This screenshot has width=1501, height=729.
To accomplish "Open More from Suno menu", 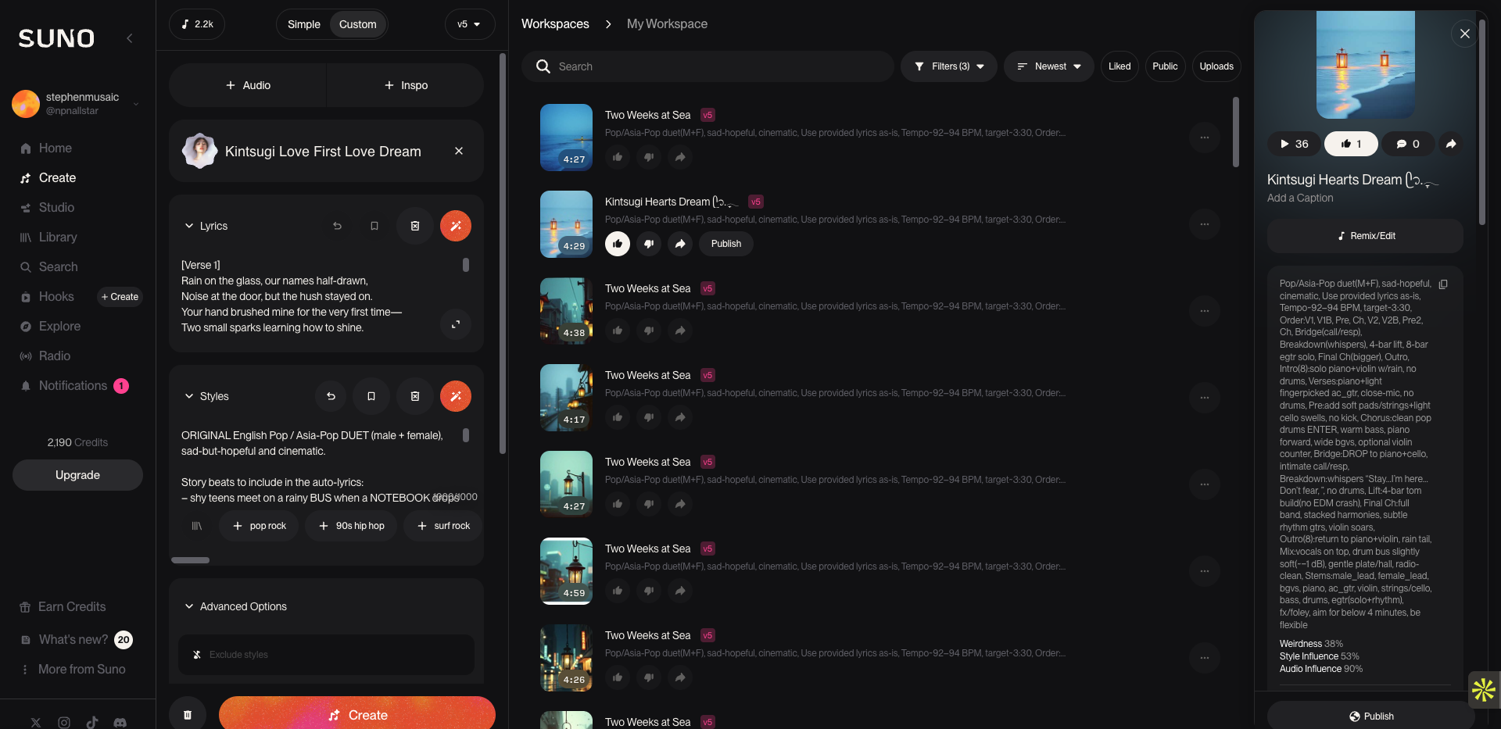I will click(x=73, y=670).
